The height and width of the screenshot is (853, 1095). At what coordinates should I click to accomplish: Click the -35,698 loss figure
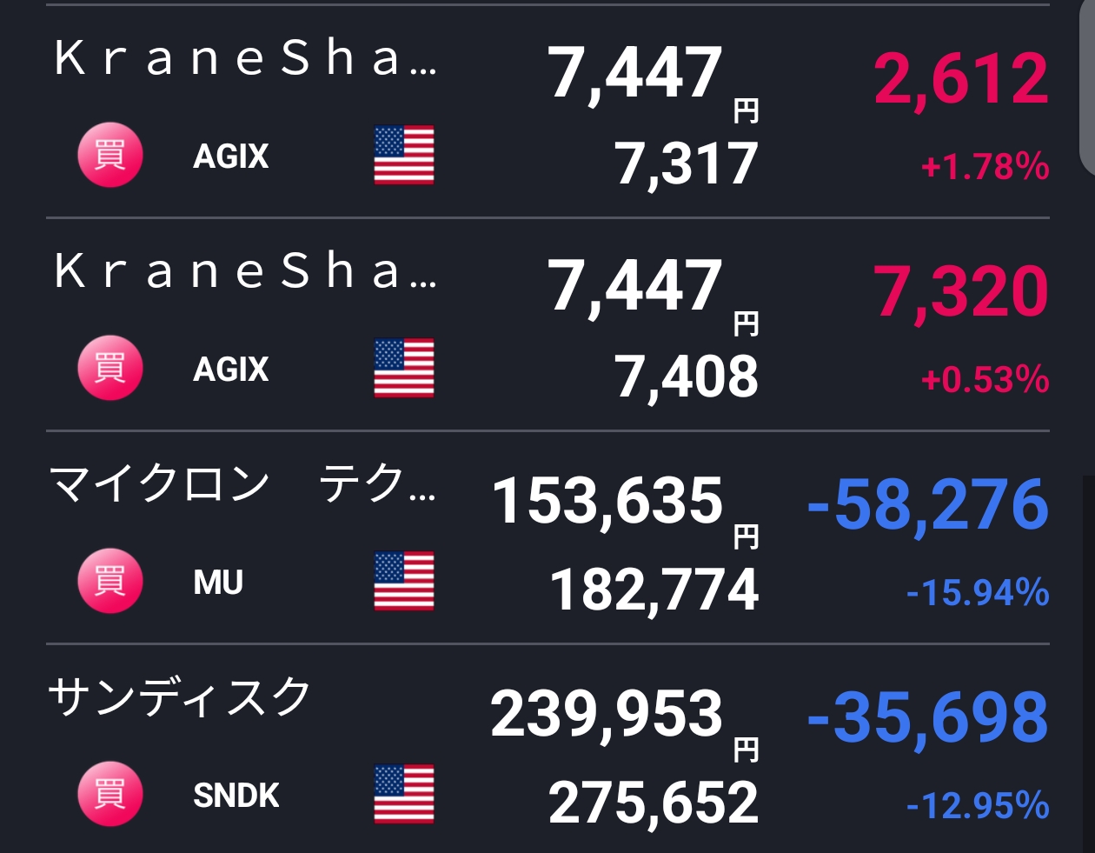tap(927, 717)
